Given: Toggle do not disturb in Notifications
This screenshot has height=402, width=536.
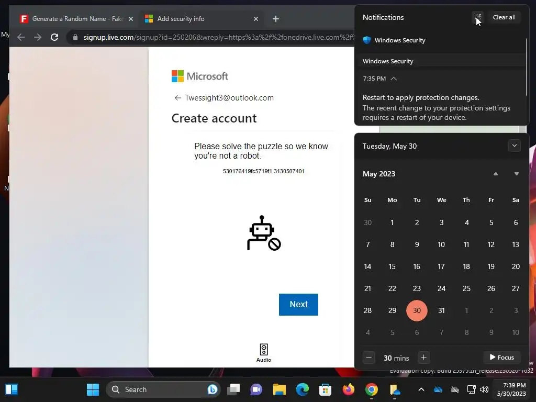Looking at the screenshot, I should coord(478,17).
